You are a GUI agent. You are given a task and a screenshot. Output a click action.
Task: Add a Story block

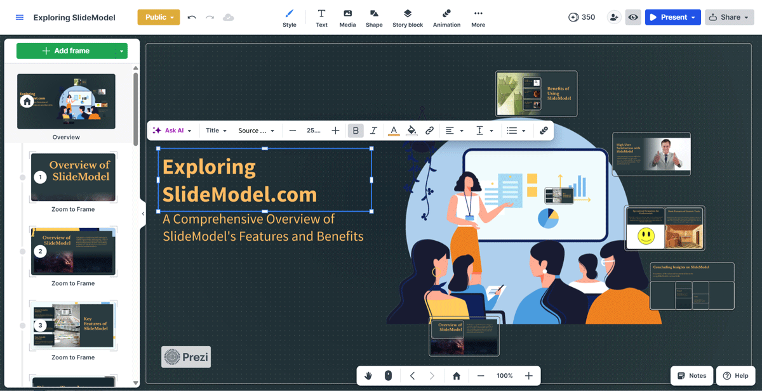coord(407,17)
